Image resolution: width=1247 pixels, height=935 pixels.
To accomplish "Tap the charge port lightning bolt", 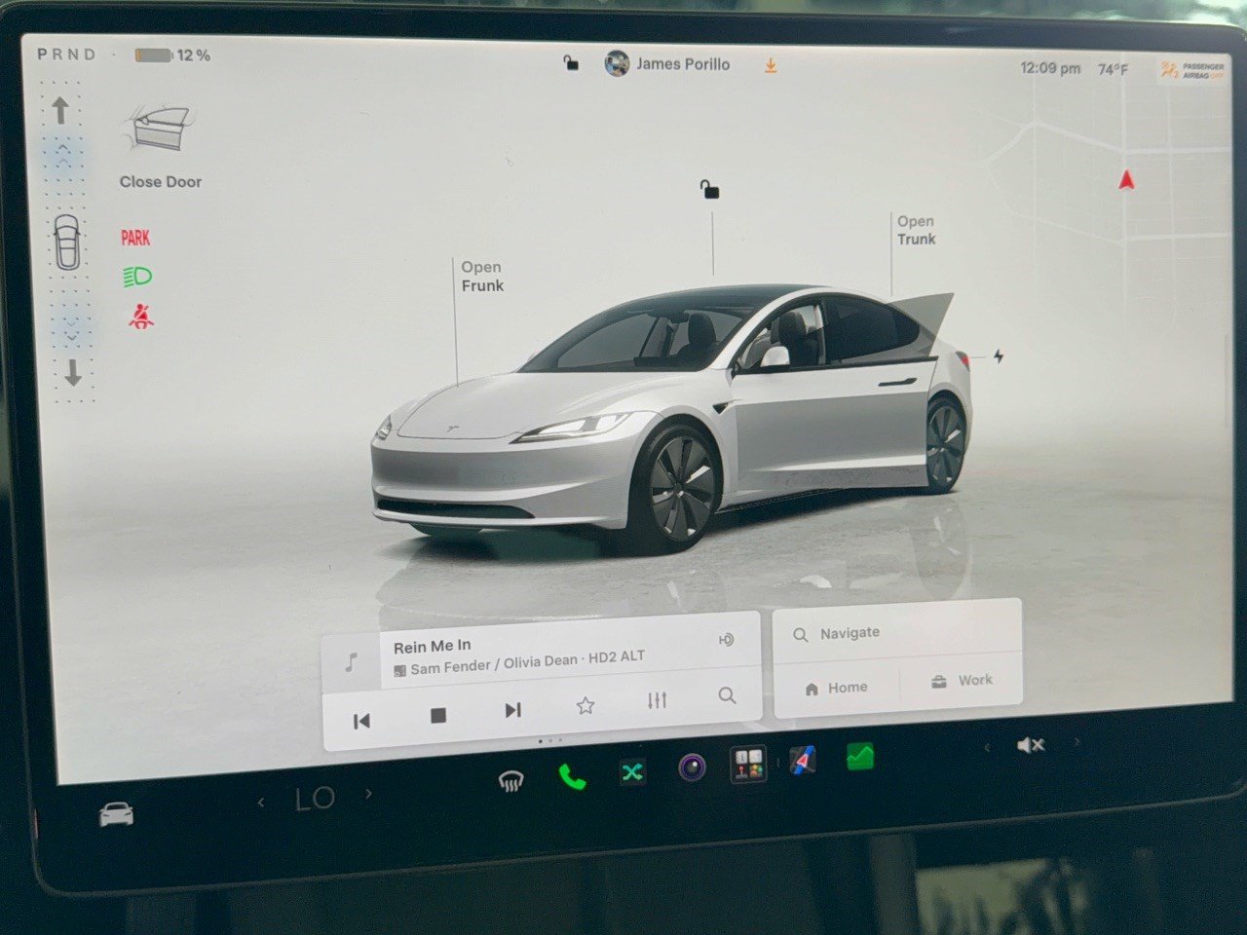I will (999, 356).
